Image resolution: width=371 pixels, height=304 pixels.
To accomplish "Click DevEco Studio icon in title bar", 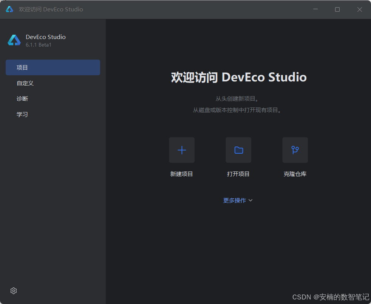I will click(x=9, y=9).
